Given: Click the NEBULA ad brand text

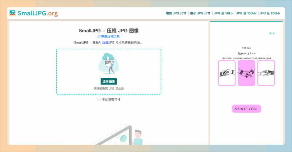Looking at the screenshot, I should pyautogui.click(x=246, y=48).
